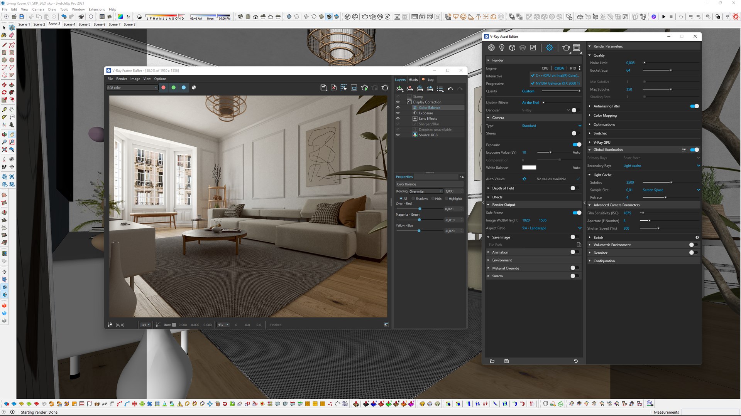Turn off the Global Illumination switch
This screenshot has height=416, width=741.
(694, 150)
